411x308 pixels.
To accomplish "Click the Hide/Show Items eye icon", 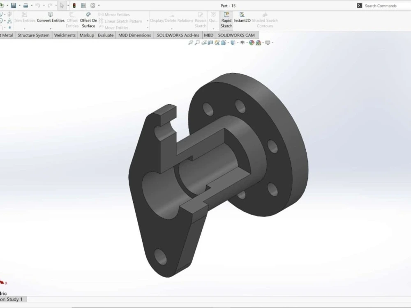I will (x=242, y=42).
